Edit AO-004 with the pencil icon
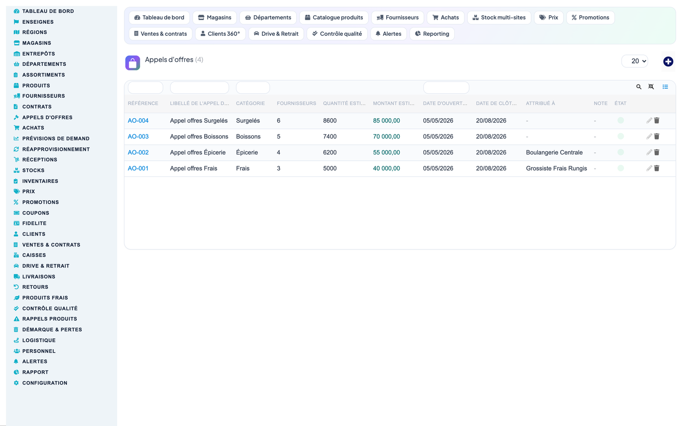This screenshot has height=426, width=689. 649,121
